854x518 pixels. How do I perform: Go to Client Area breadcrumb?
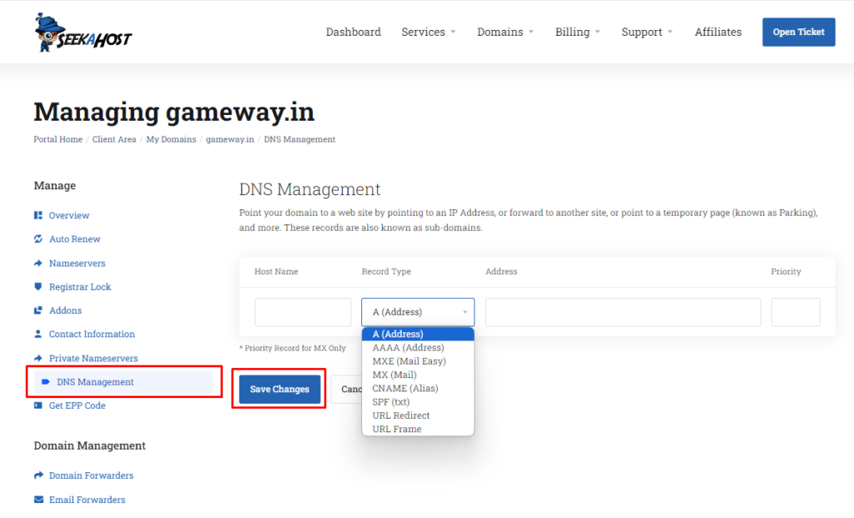click(x=114, y=139)
